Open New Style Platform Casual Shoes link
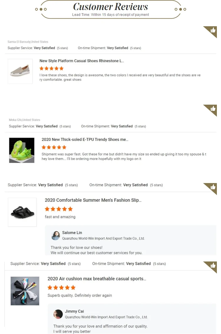This screenshot has width=221, height=334. (x=82, y=61)
